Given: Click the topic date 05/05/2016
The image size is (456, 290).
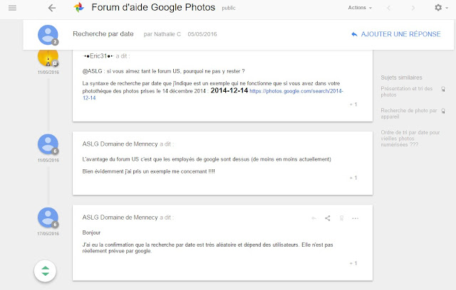Looking at the screenshot, I should 202,34.
